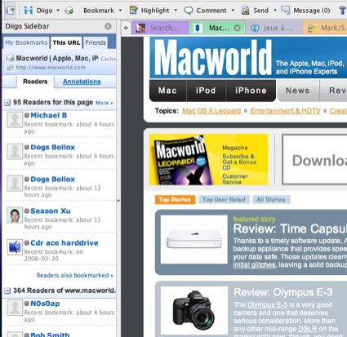Click Dogs Bollox with 6 hours bookmark
Viewport: 347px width, 337px height.
tap(52, 147)
